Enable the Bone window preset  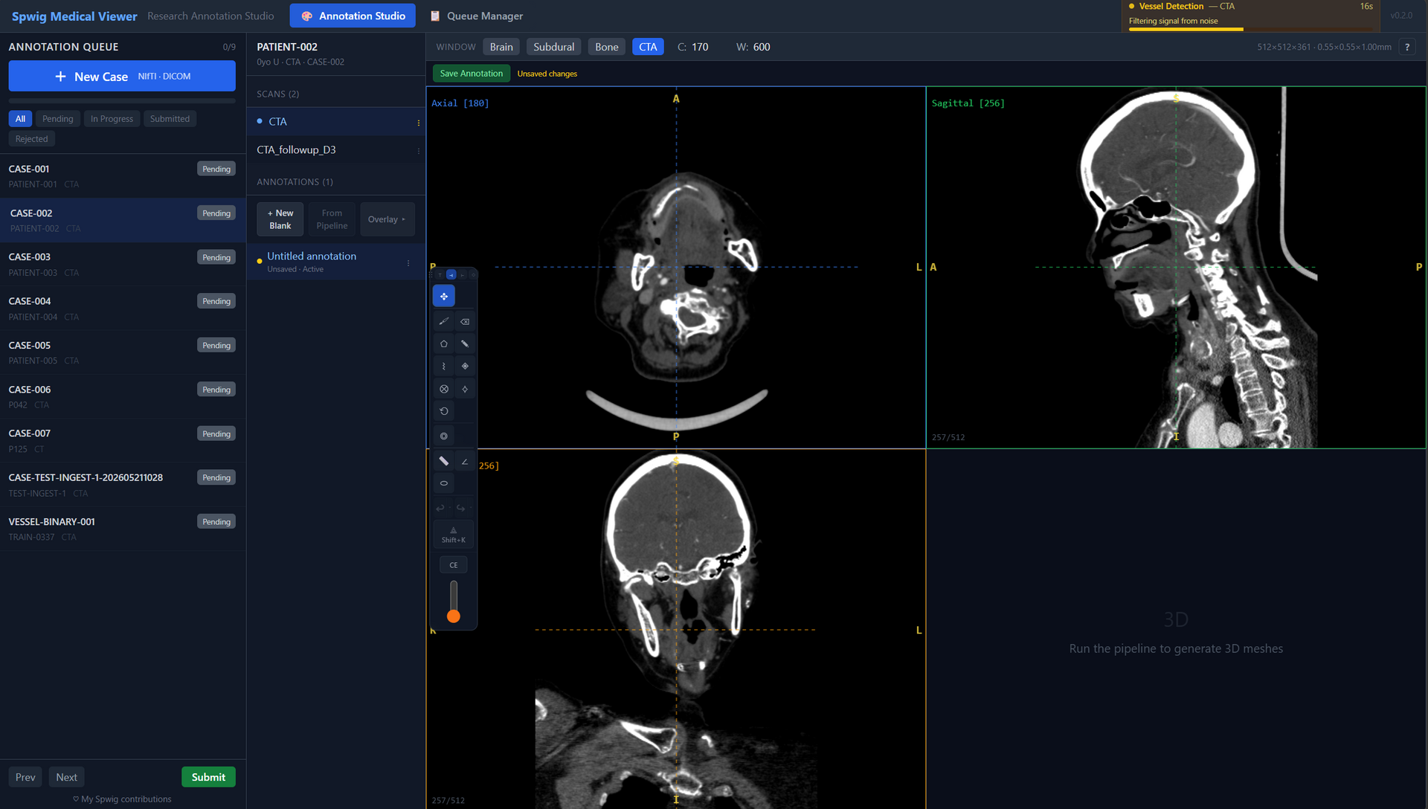[x=607, y=47]
